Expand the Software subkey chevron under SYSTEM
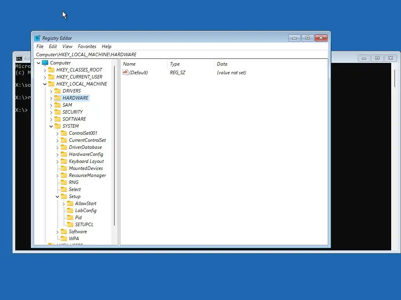Screen dimensions: 401x300 coord(58,232)
